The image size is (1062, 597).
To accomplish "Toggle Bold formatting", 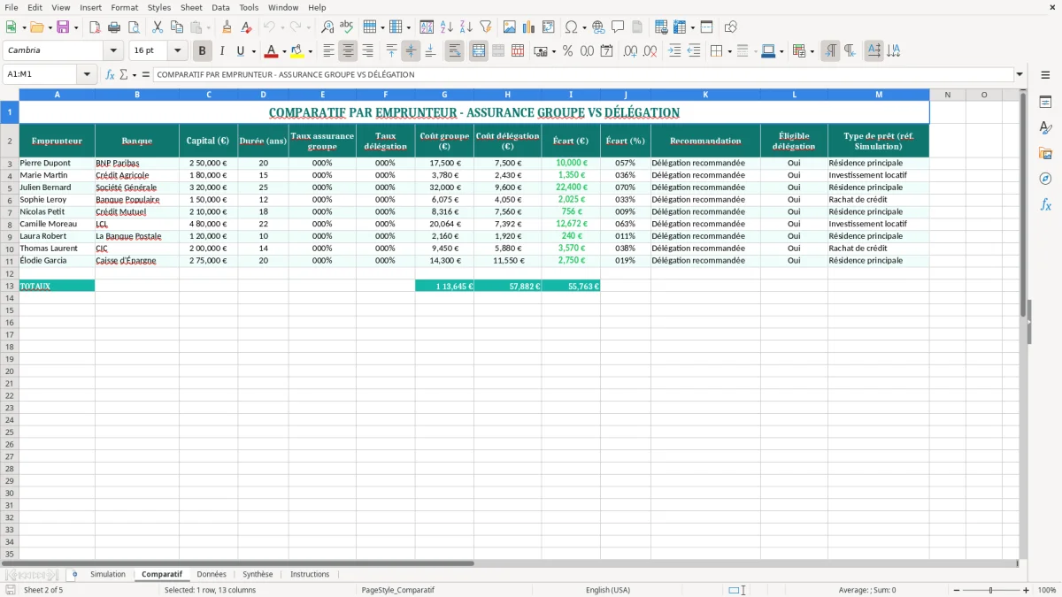I will pyautogui.click(x=203, y=51).
